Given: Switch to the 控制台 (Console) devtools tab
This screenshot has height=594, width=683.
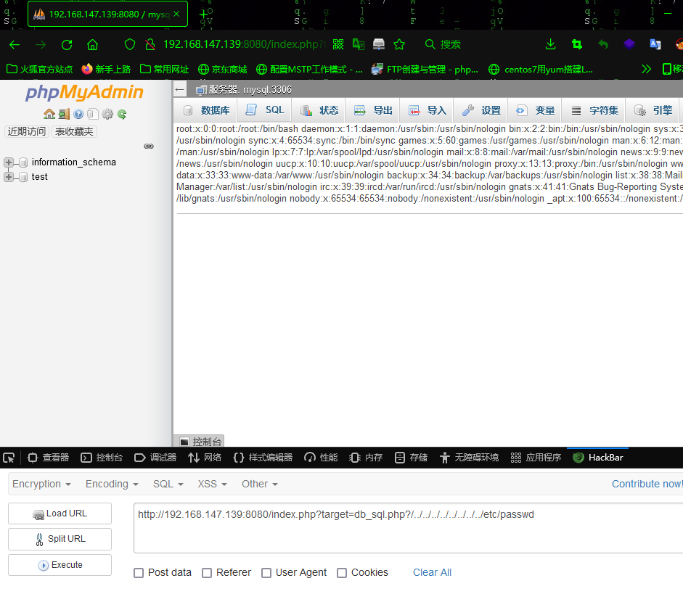Looking at the screenshot, I should 102,458.
